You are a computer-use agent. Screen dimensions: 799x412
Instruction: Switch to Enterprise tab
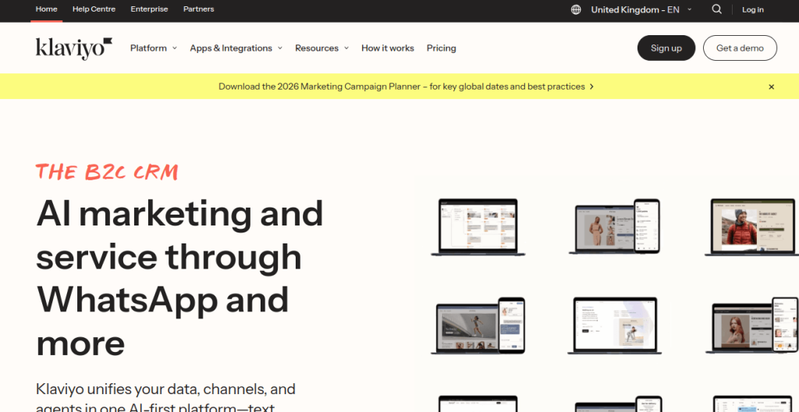[x=149, y=9]
